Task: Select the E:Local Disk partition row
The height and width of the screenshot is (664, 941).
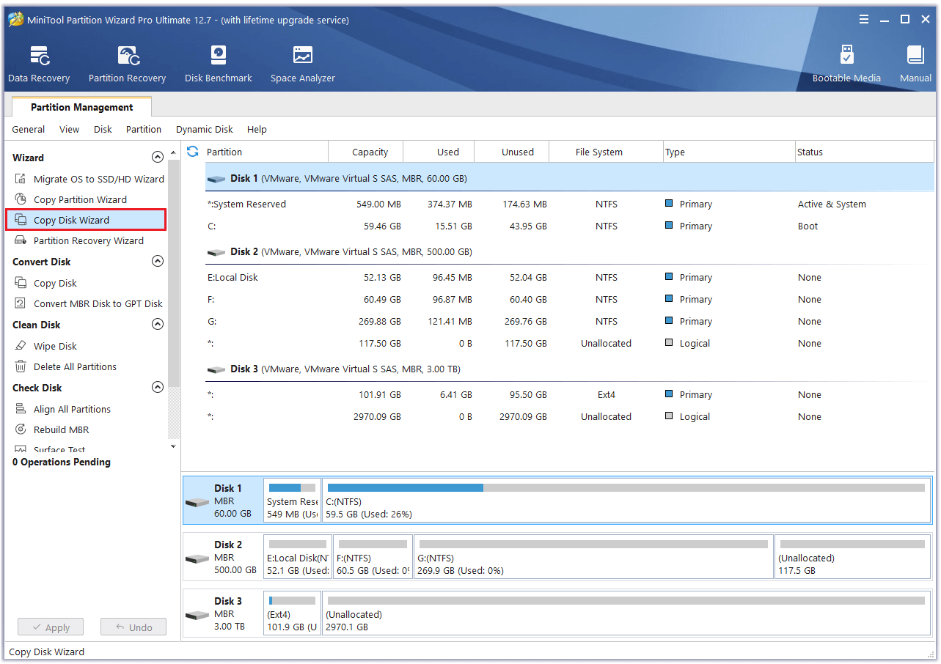Action: pyautogui.click(x=569, y=277)
